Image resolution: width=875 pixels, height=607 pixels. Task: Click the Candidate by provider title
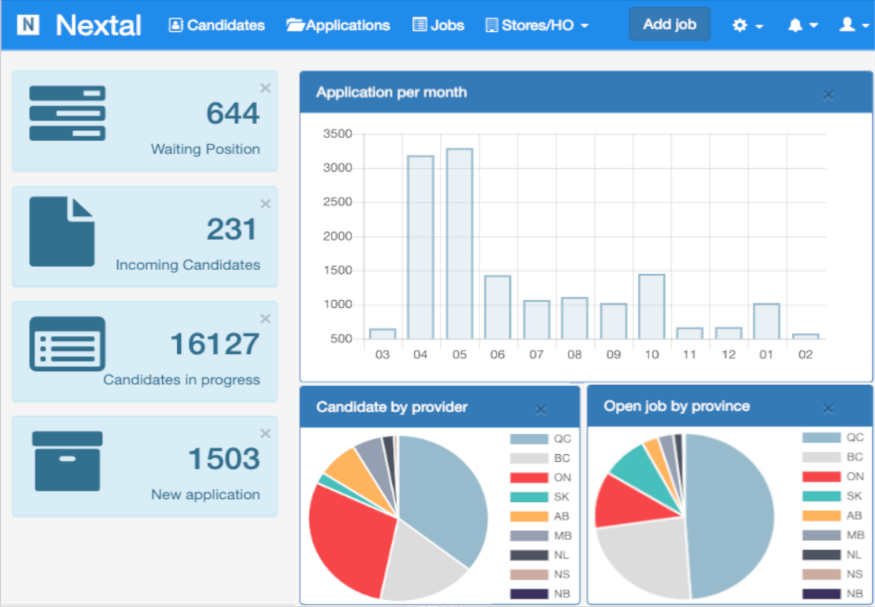[x=392, y=407]
